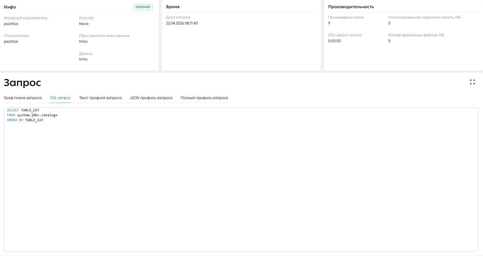
Task: Click inside the SQL query editor
Action: (241, 179)
